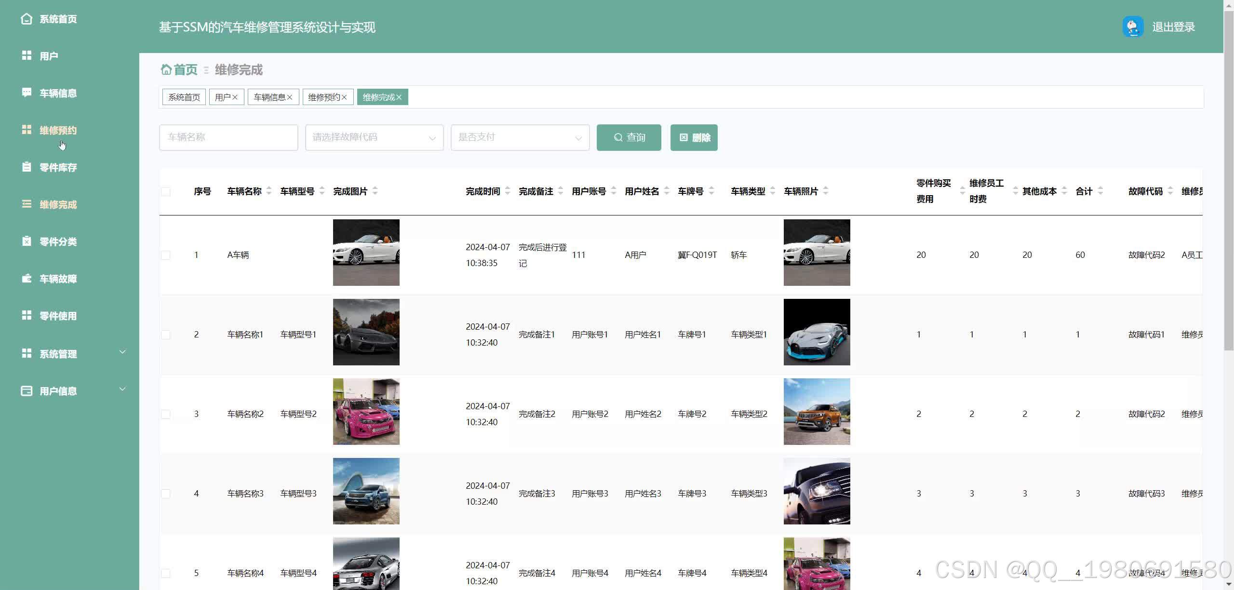
Task: Click the user avatar icon top right
Action: click(1132, 27)
